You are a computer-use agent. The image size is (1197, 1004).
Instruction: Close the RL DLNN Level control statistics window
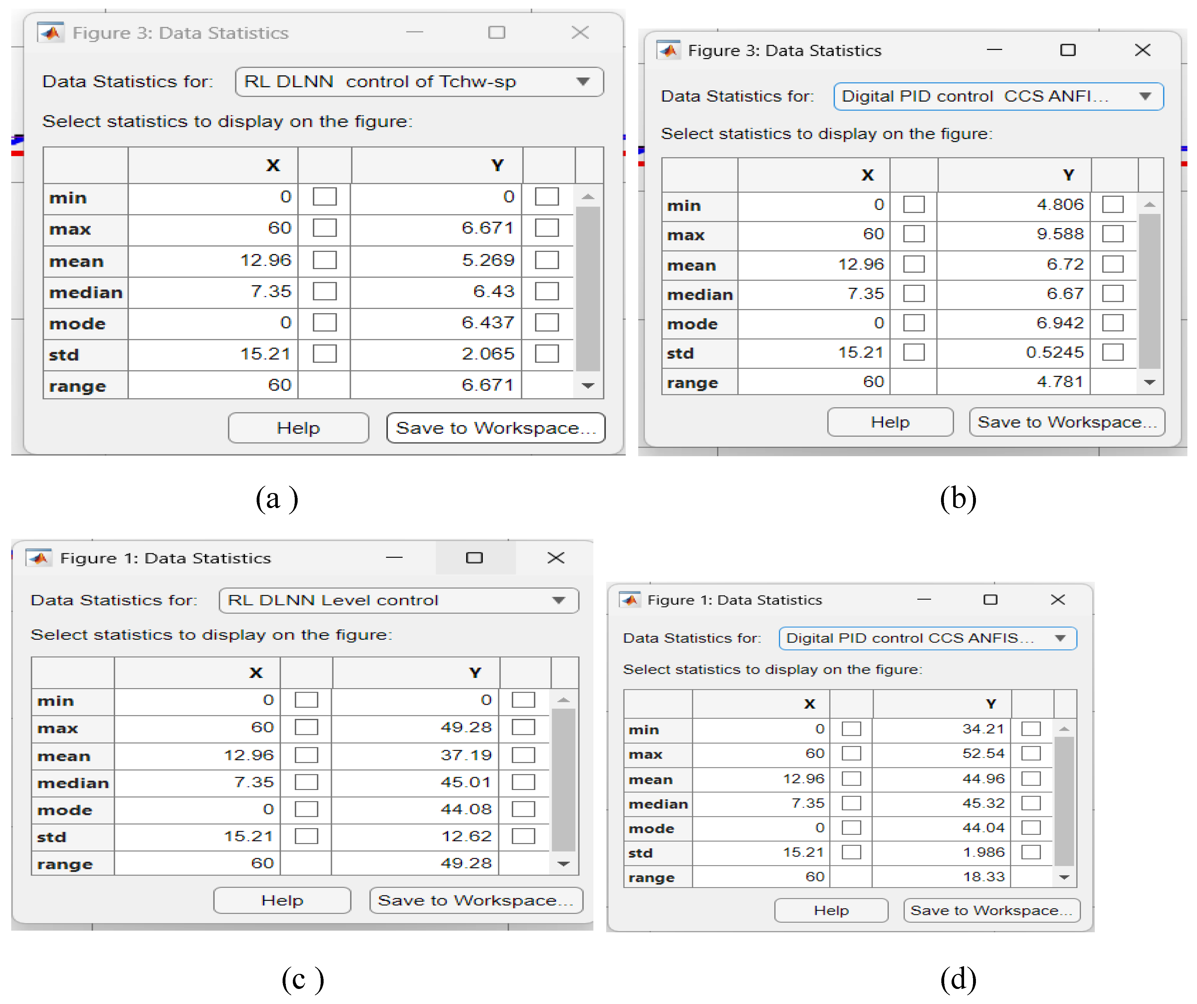point(556,558)
